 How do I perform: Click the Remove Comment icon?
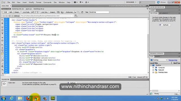3,61
